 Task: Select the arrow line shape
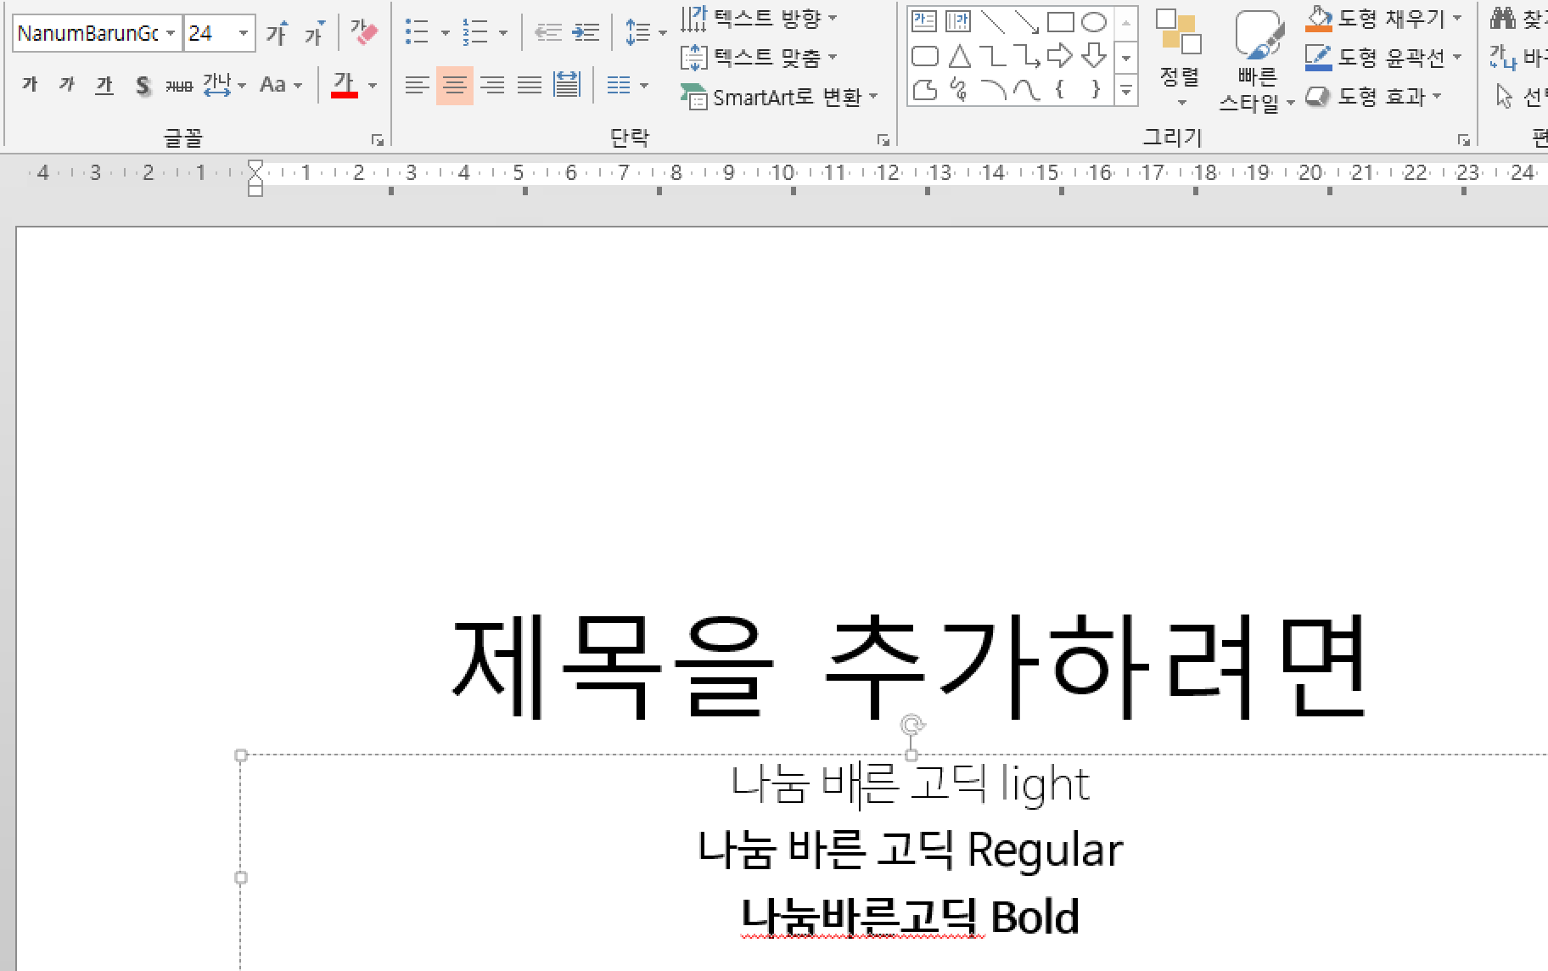click(x=1026, y=21)
